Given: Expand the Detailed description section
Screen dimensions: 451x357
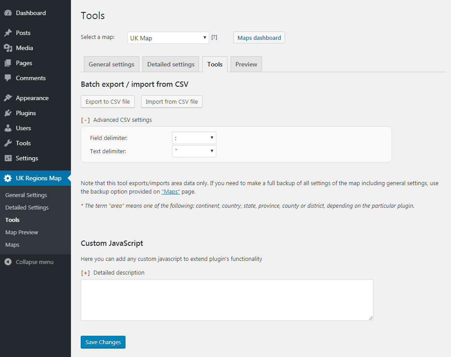Looking at the screenshot, I should [x=86, y=273].
